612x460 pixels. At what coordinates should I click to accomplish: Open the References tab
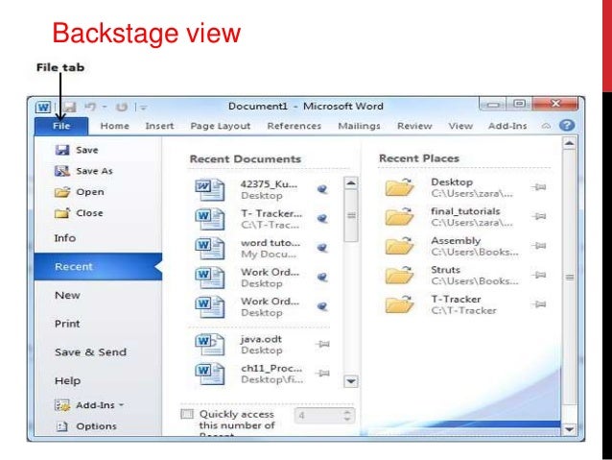tap(294, 126)
